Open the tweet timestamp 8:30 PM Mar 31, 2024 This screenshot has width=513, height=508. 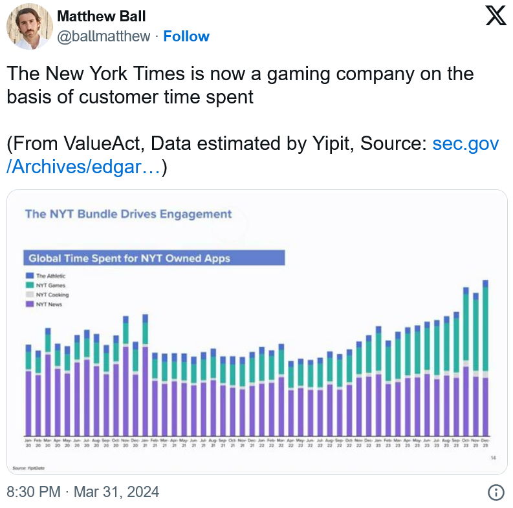point(83,492)
